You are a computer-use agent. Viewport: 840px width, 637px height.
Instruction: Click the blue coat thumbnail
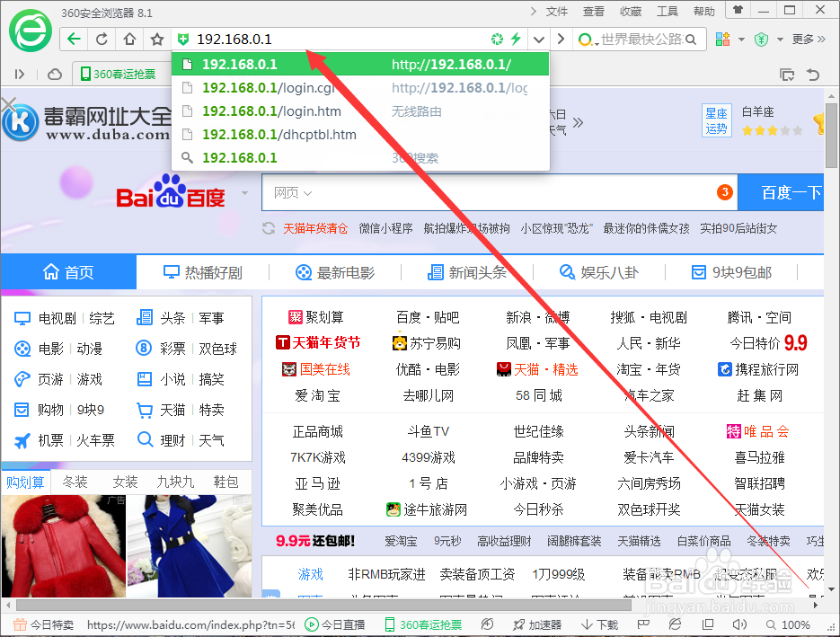[189, 546]
